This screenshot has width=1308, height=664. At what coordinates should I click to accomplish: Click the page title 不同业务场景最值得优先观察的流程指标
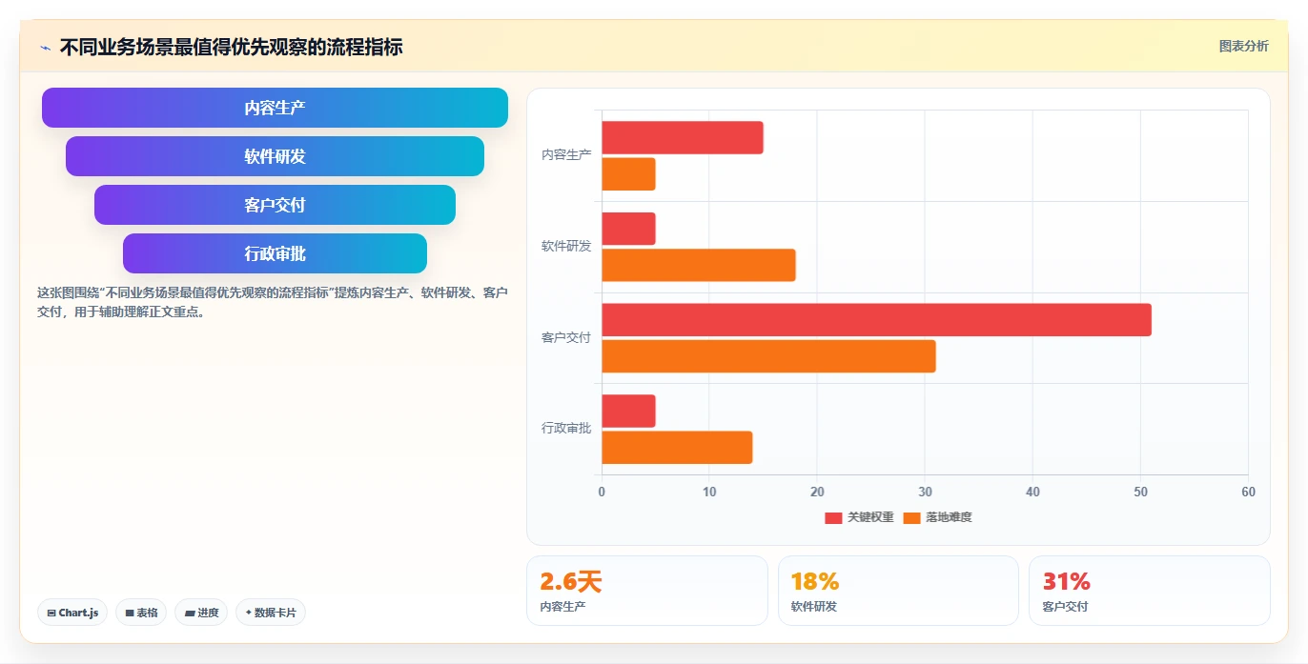coord(231,47)
